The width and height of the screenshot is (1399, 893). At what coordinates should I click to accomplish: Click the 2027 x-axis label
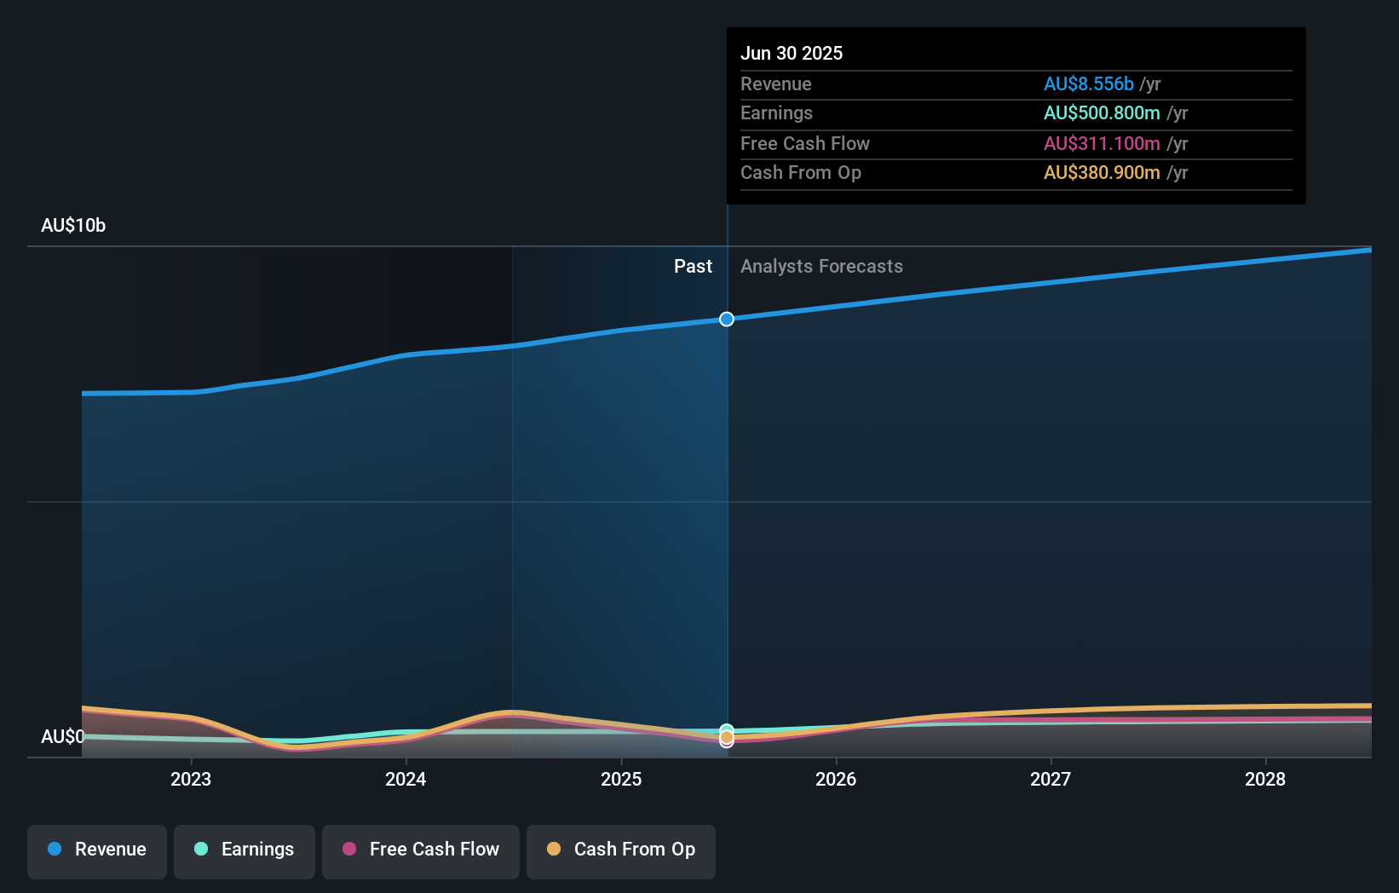pyautogui.click(x=1051, y=779)
